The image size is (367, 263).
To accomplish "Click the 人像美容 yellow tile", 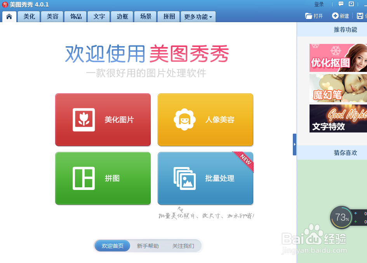I will (x=205, y=120).
